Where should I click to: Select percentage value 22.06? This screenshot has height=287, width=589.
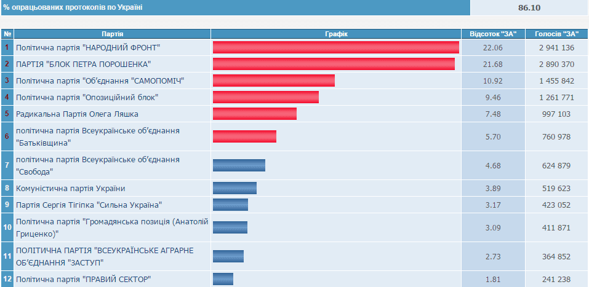pos(493,48)
